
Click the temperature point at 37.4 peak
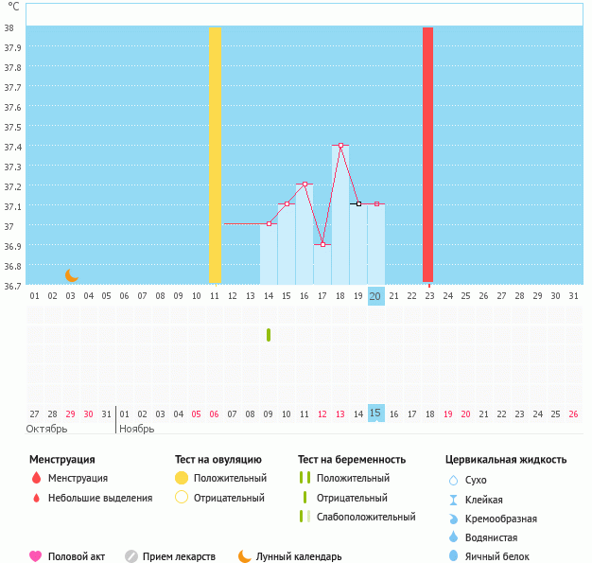[340, 146]
